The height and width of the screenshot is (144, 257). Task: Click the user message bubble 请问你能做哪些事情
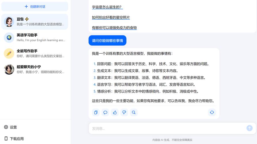107,41
